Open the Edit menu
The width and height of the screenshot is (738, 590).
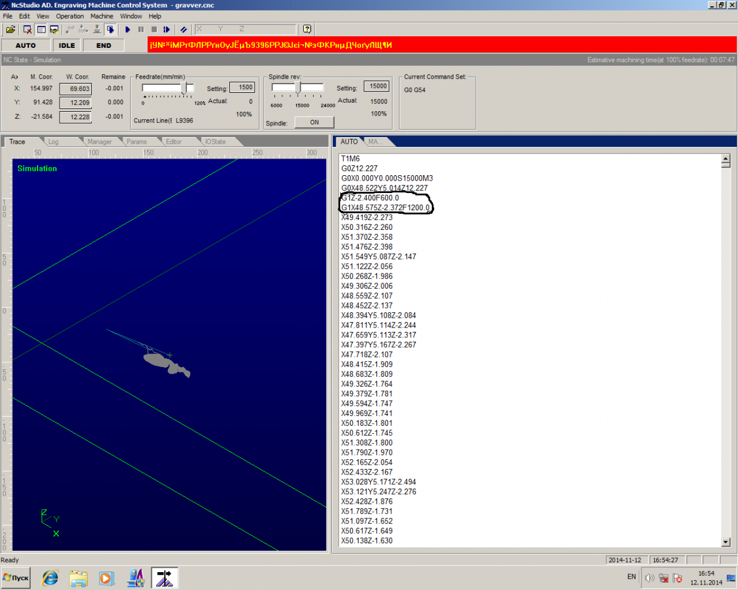[25, 16]
